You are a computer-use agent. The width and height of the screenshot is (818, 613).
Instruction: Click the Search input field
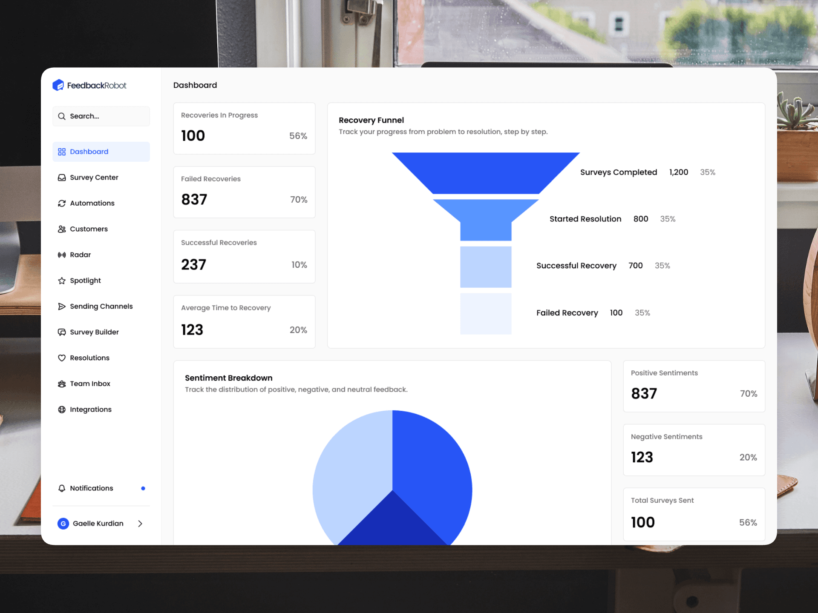point(101,116)
